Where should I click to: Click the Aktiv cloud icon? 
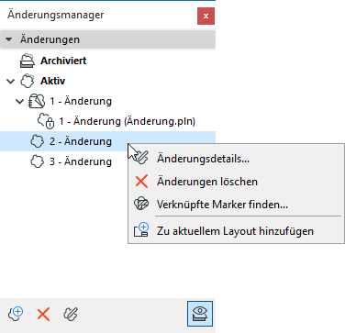28,81
